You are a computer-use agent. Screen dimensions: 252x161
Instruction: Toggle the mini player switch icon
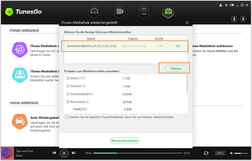pyautogui.click(x=232, y=5)
